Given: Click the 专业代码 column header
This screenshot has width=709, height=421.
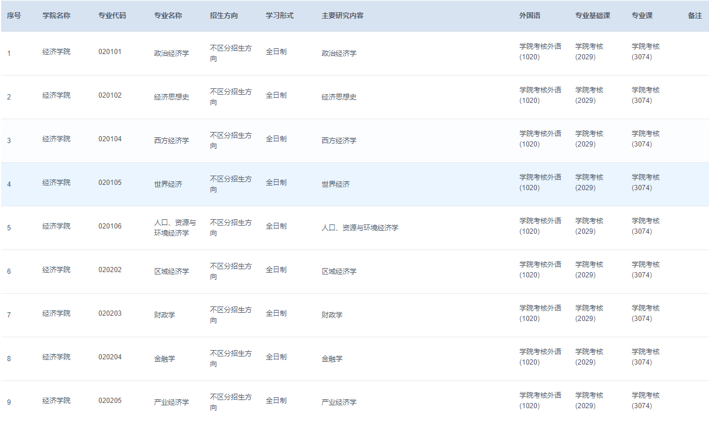Looking at the screenshot, I should coord(112,16).
